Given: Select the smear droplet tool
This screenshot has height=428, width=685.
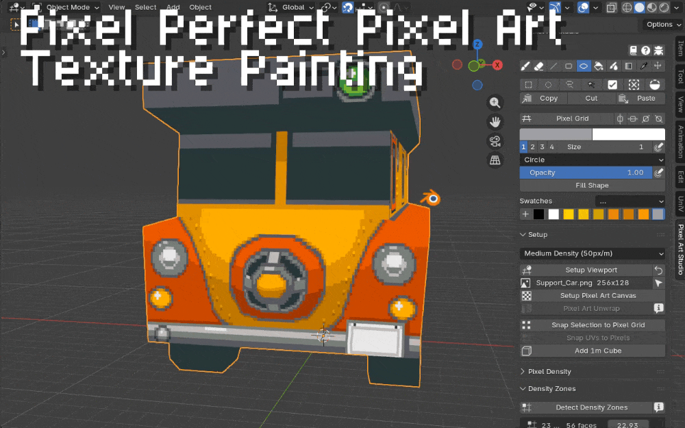Looking at the screenshot, I should pyautogui.click(x=614, y=66).
